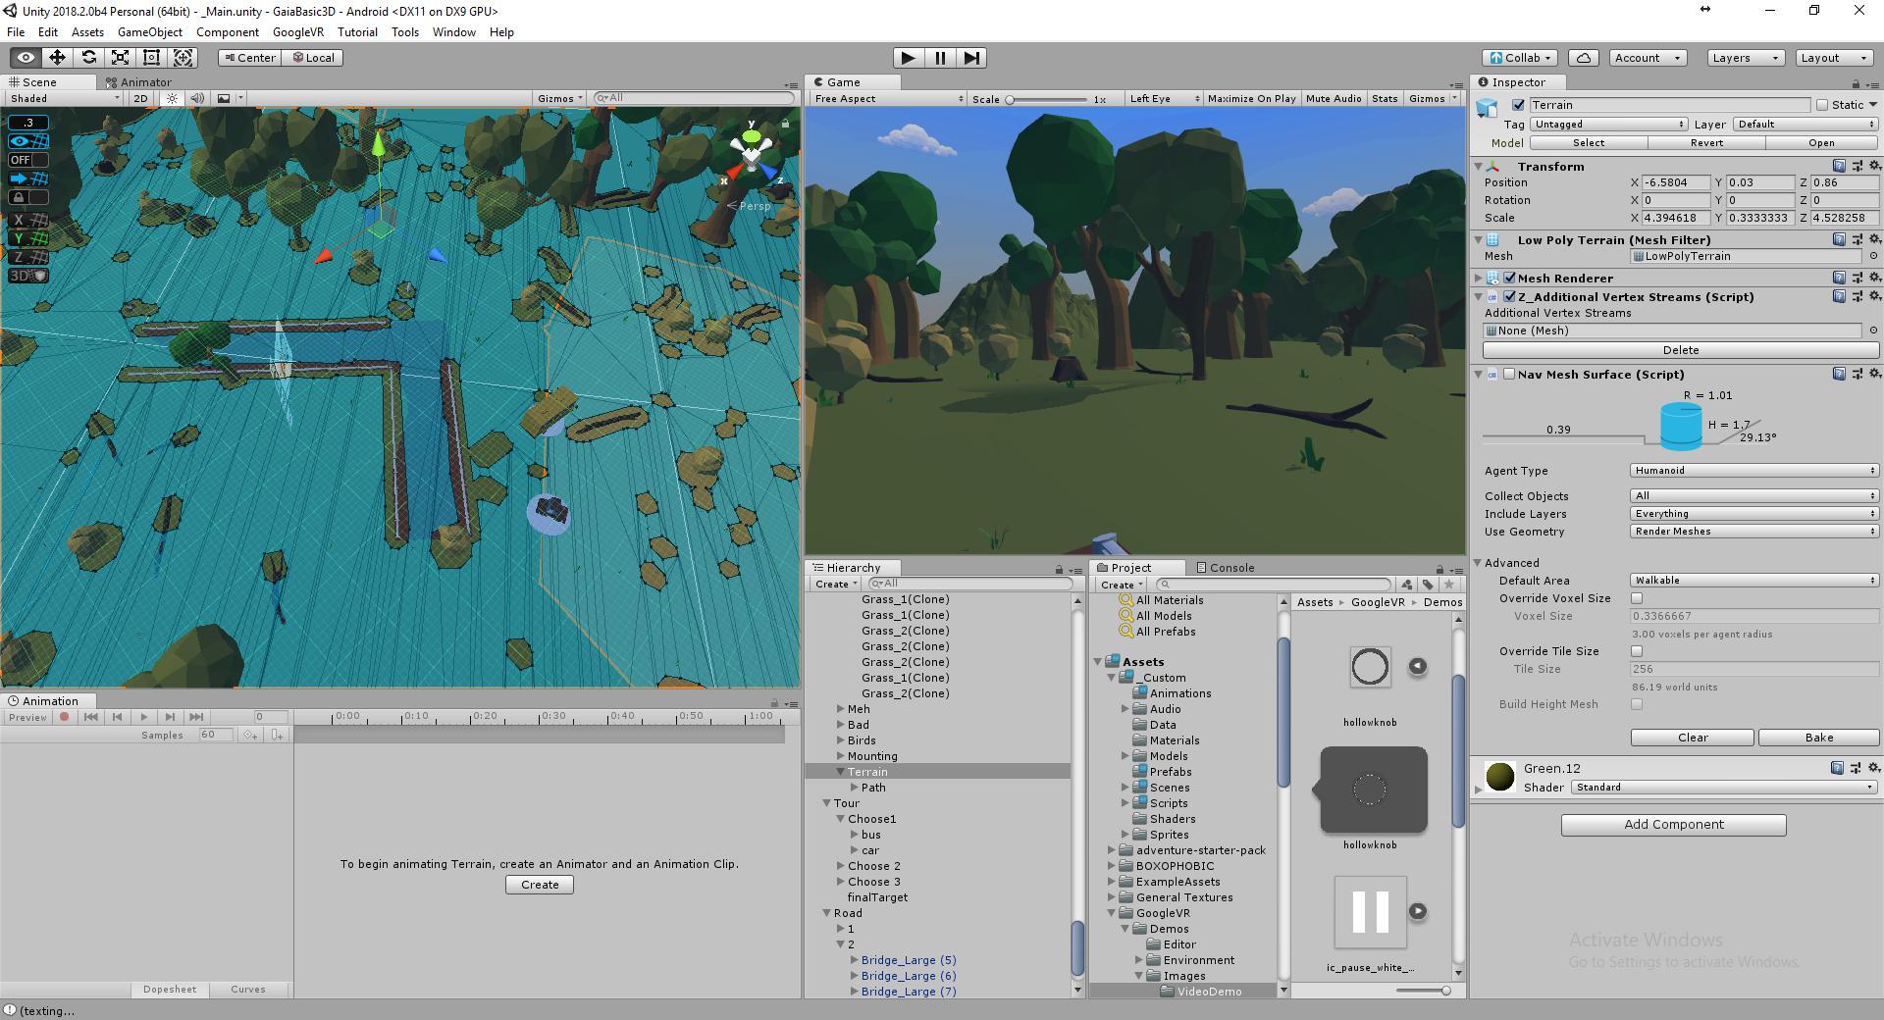This screenshot has height=1020, width=1884.
Task: Expand the Choose 2 hierarchy item
Action: 841,866
